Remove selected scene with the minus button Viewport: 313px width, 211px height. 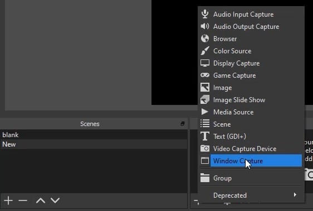[x=23, y=200]
